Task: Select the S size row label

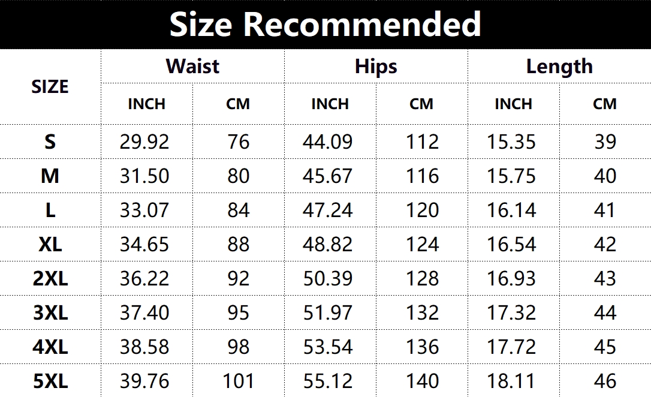Action: tap(50, 142)
